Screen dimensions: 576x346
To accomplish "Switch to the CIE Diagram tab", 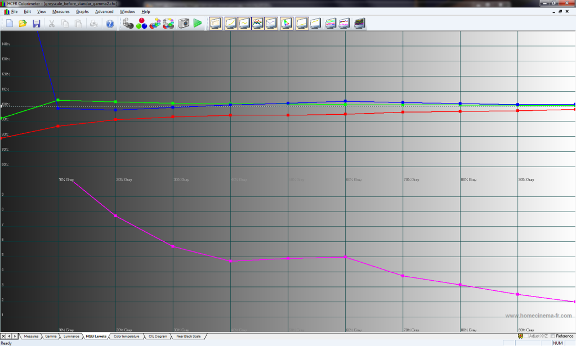I will point(158,336).
